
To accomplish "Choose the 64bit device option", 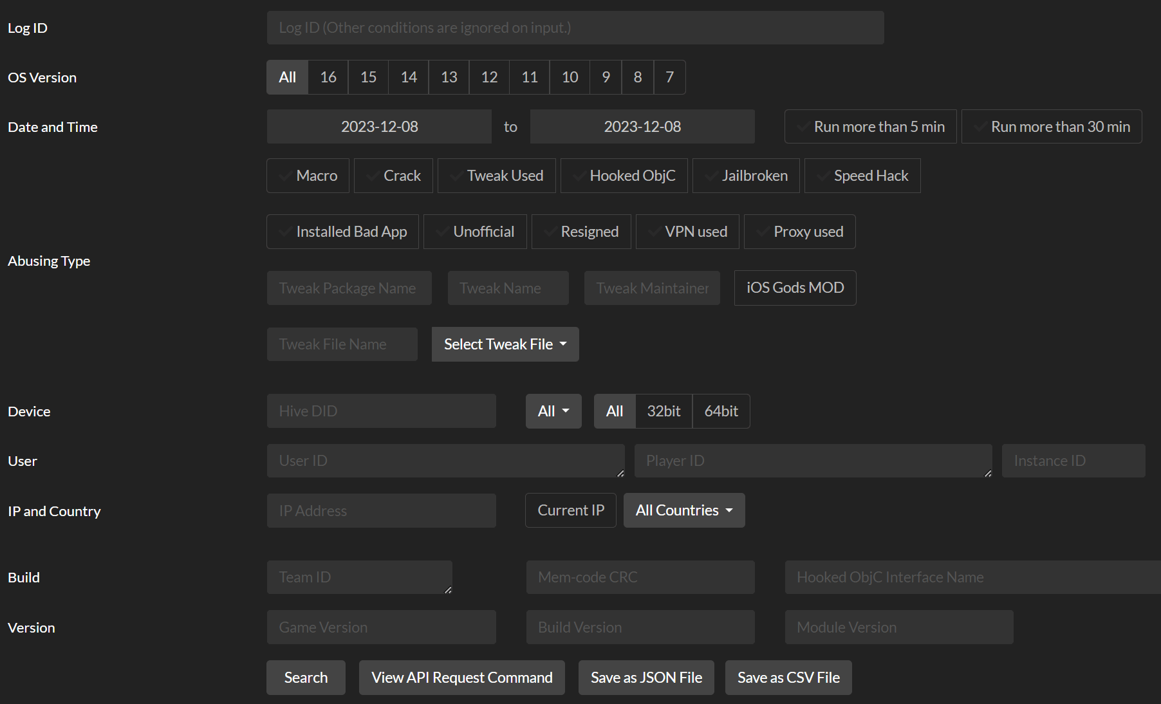I will coord(721,411).
